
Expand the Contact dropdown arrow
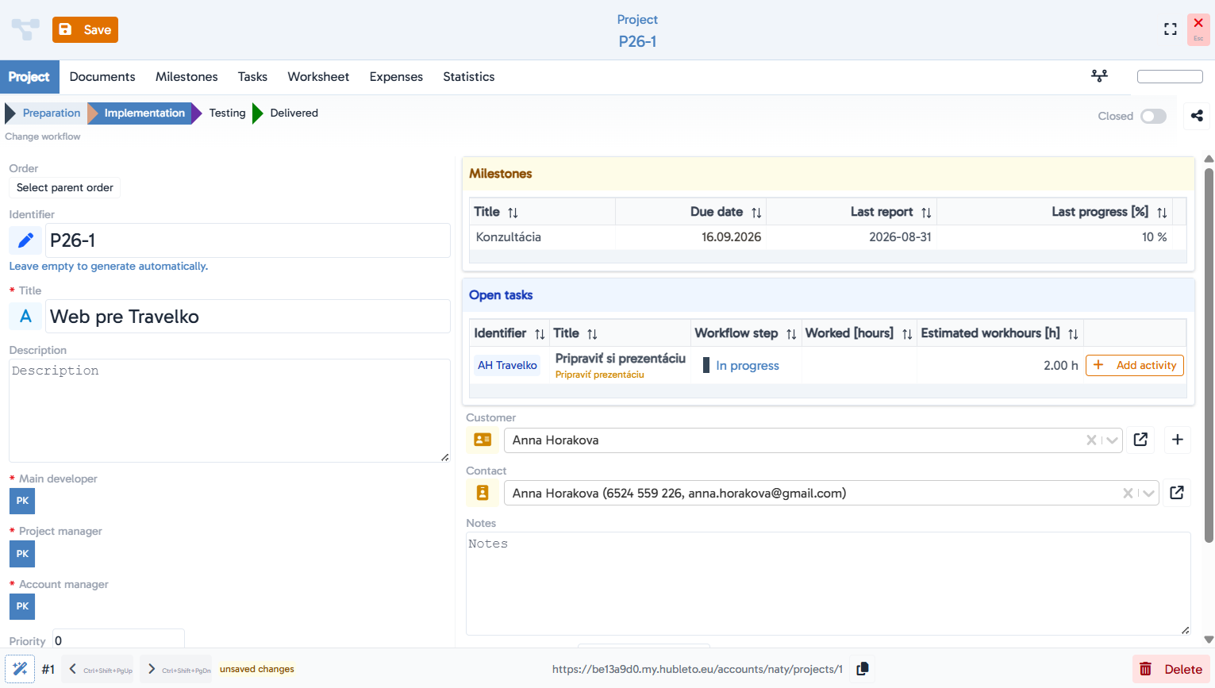click(x=1148, y=494)
